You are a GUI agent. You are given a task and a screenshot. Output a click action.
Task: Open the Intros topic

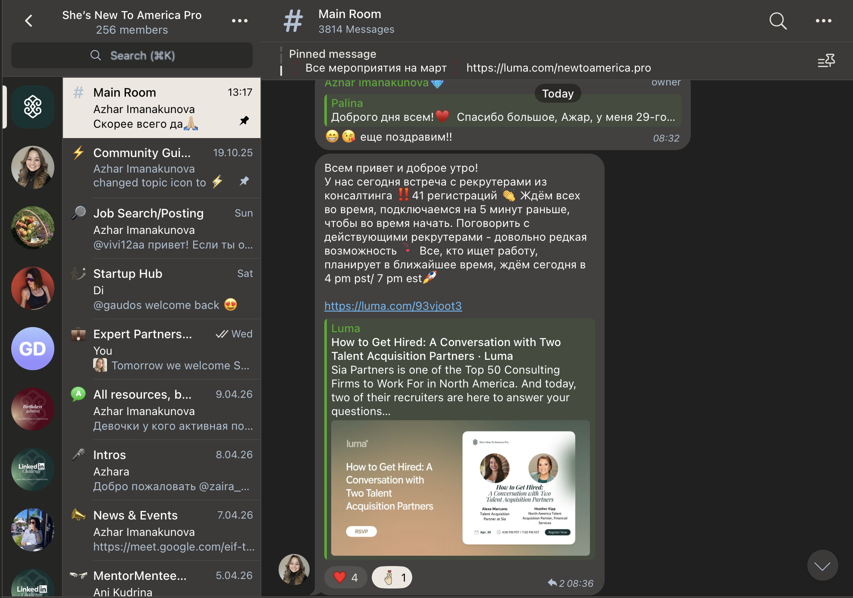click(x=162, y=470)
